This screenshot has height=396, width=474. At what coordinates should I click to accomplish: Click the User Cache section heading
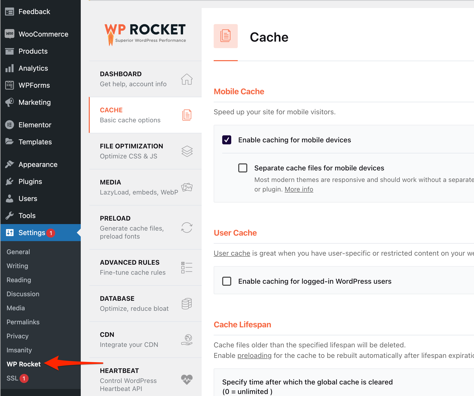tap(235, 233)
